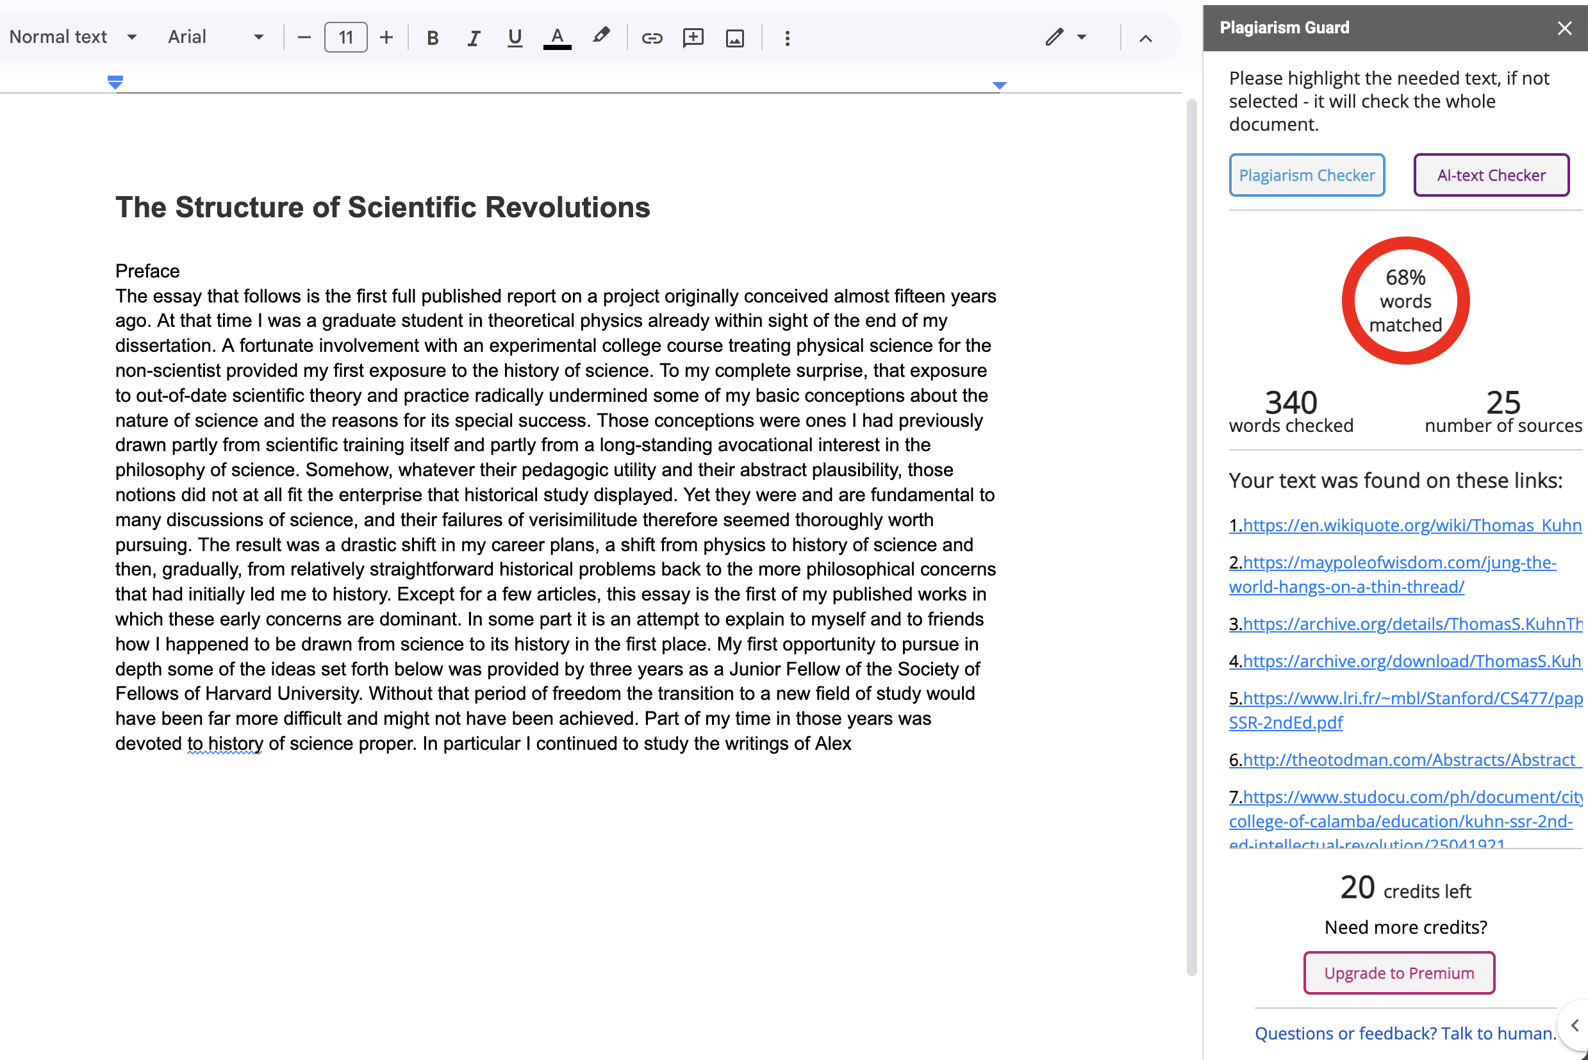Click the font size field showing 11
This screenshot has height=1060, width=1588.
point(346,37)
